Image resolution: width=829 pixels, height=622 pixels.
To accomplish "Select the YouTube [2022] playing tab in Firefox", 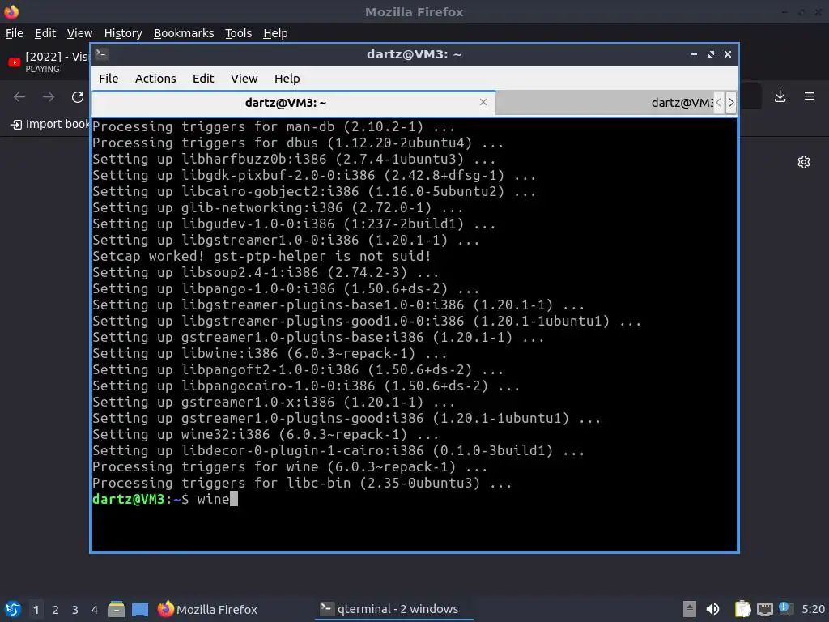I will tap(46, 62).
